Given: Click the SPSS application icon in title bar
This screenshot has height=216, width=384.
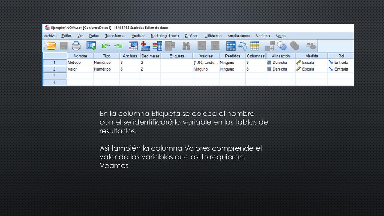Looking at the screenshot, I should [47, 28].
